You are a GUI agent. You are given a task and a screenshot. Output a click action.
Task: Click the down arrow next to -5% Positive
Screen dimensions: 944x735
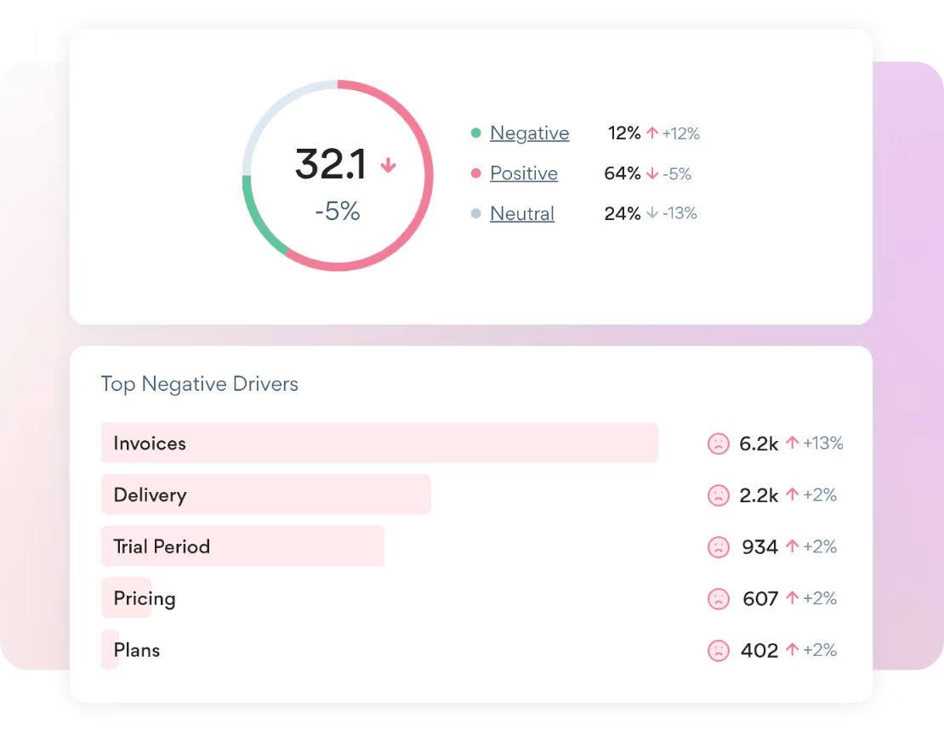[x=652, y=173]
